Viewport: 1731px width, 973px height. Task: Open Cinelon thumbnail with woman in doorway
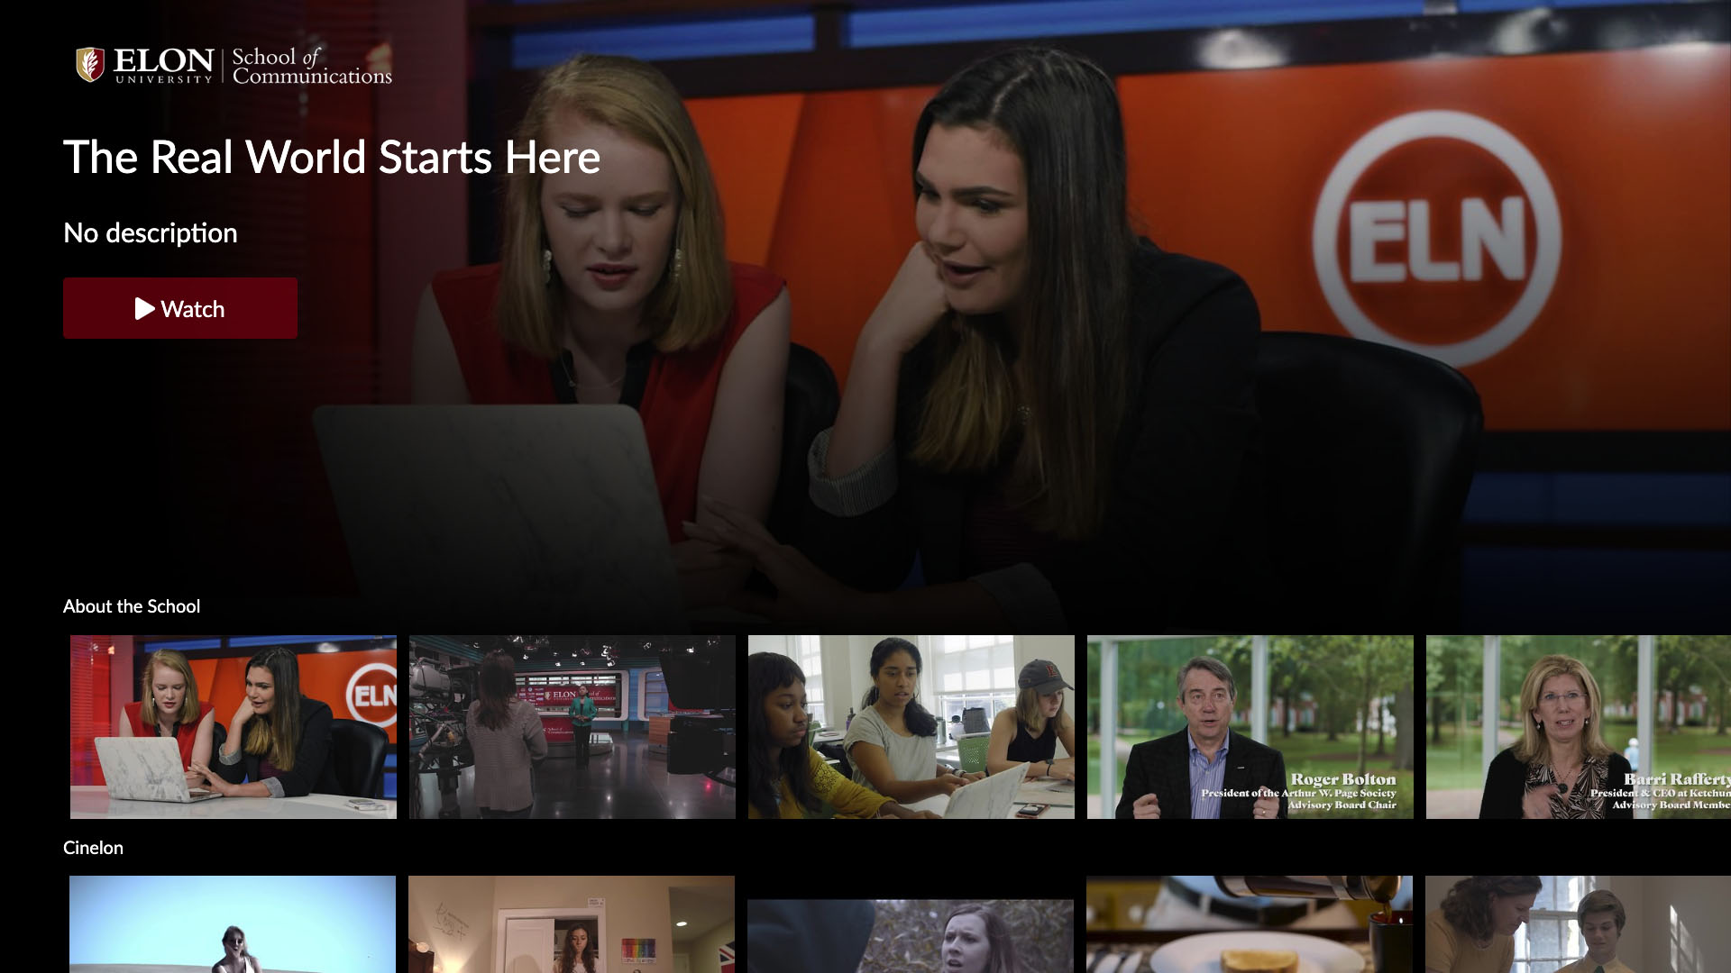point(572,924)
